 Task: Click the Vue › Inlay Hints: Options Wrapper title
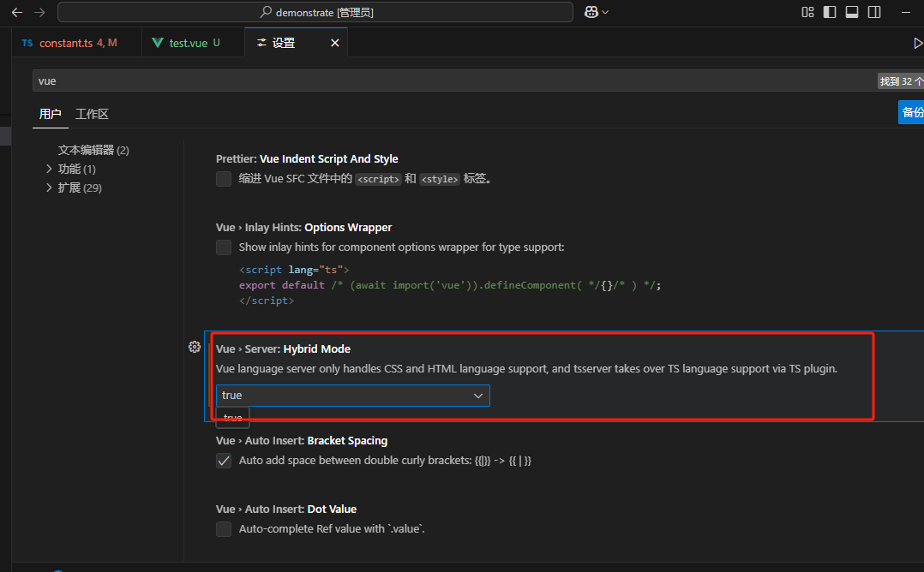click(303, 228)
